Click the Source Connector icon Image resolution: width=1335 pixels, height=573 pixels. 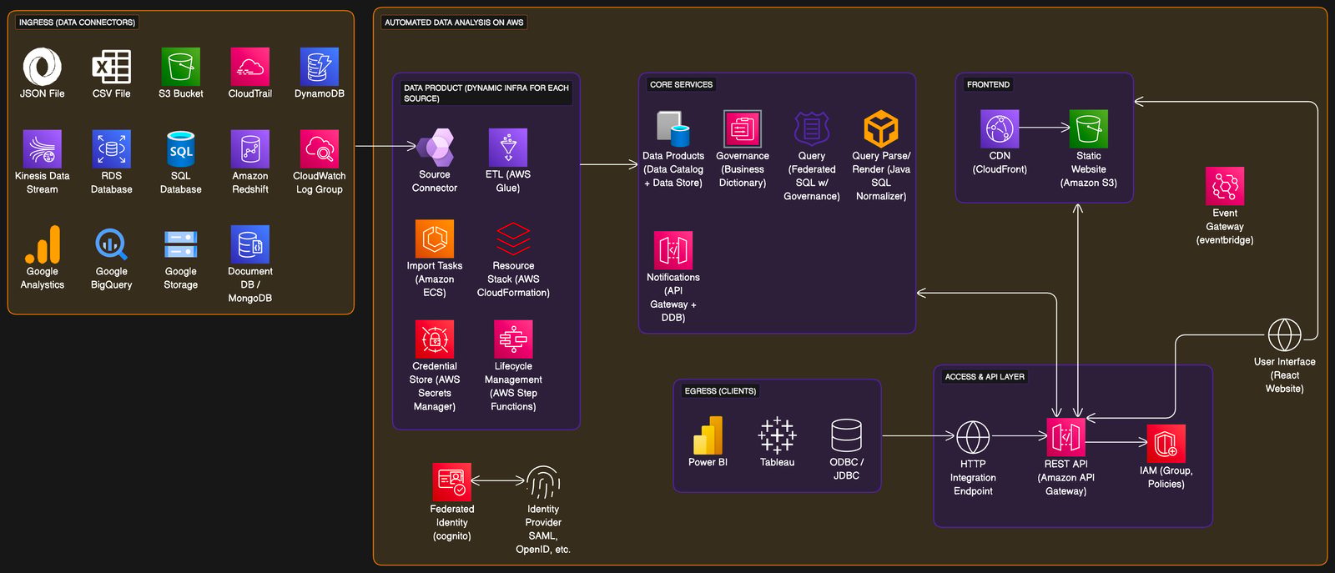tap(435, 148)
